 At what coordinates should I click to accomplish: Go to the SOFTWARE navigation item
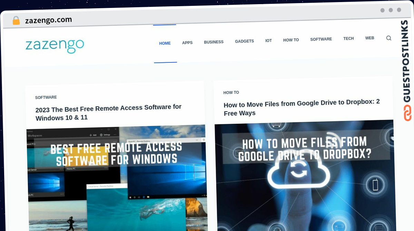[321, 39]
